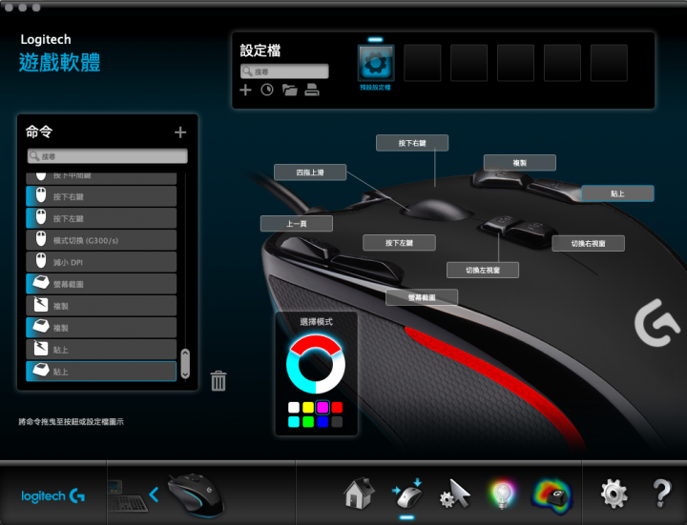Click the help question mark icon

(x=661, y=493)
